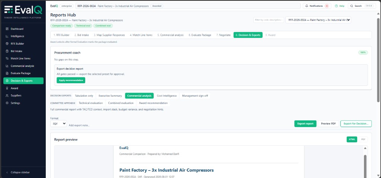Select step 5. Commercial analysis

(170, 35)
